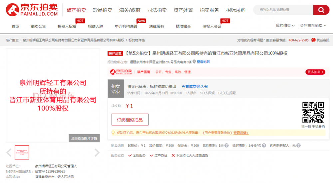Click 订阅相似拍品 button
This screenshot has height=183, width=333.
(130, 120)
